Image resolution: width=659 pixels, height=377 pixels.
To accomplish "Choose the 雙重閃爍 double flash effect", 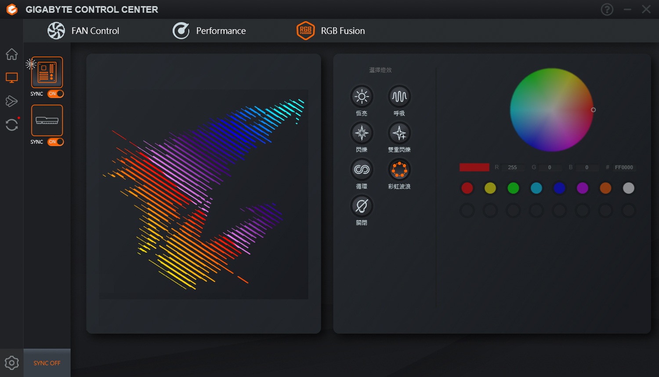I will [x=399, y=133].
